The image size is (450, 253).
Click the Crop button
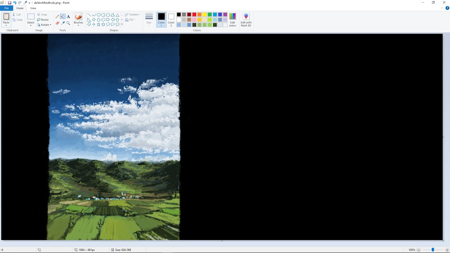42,14
